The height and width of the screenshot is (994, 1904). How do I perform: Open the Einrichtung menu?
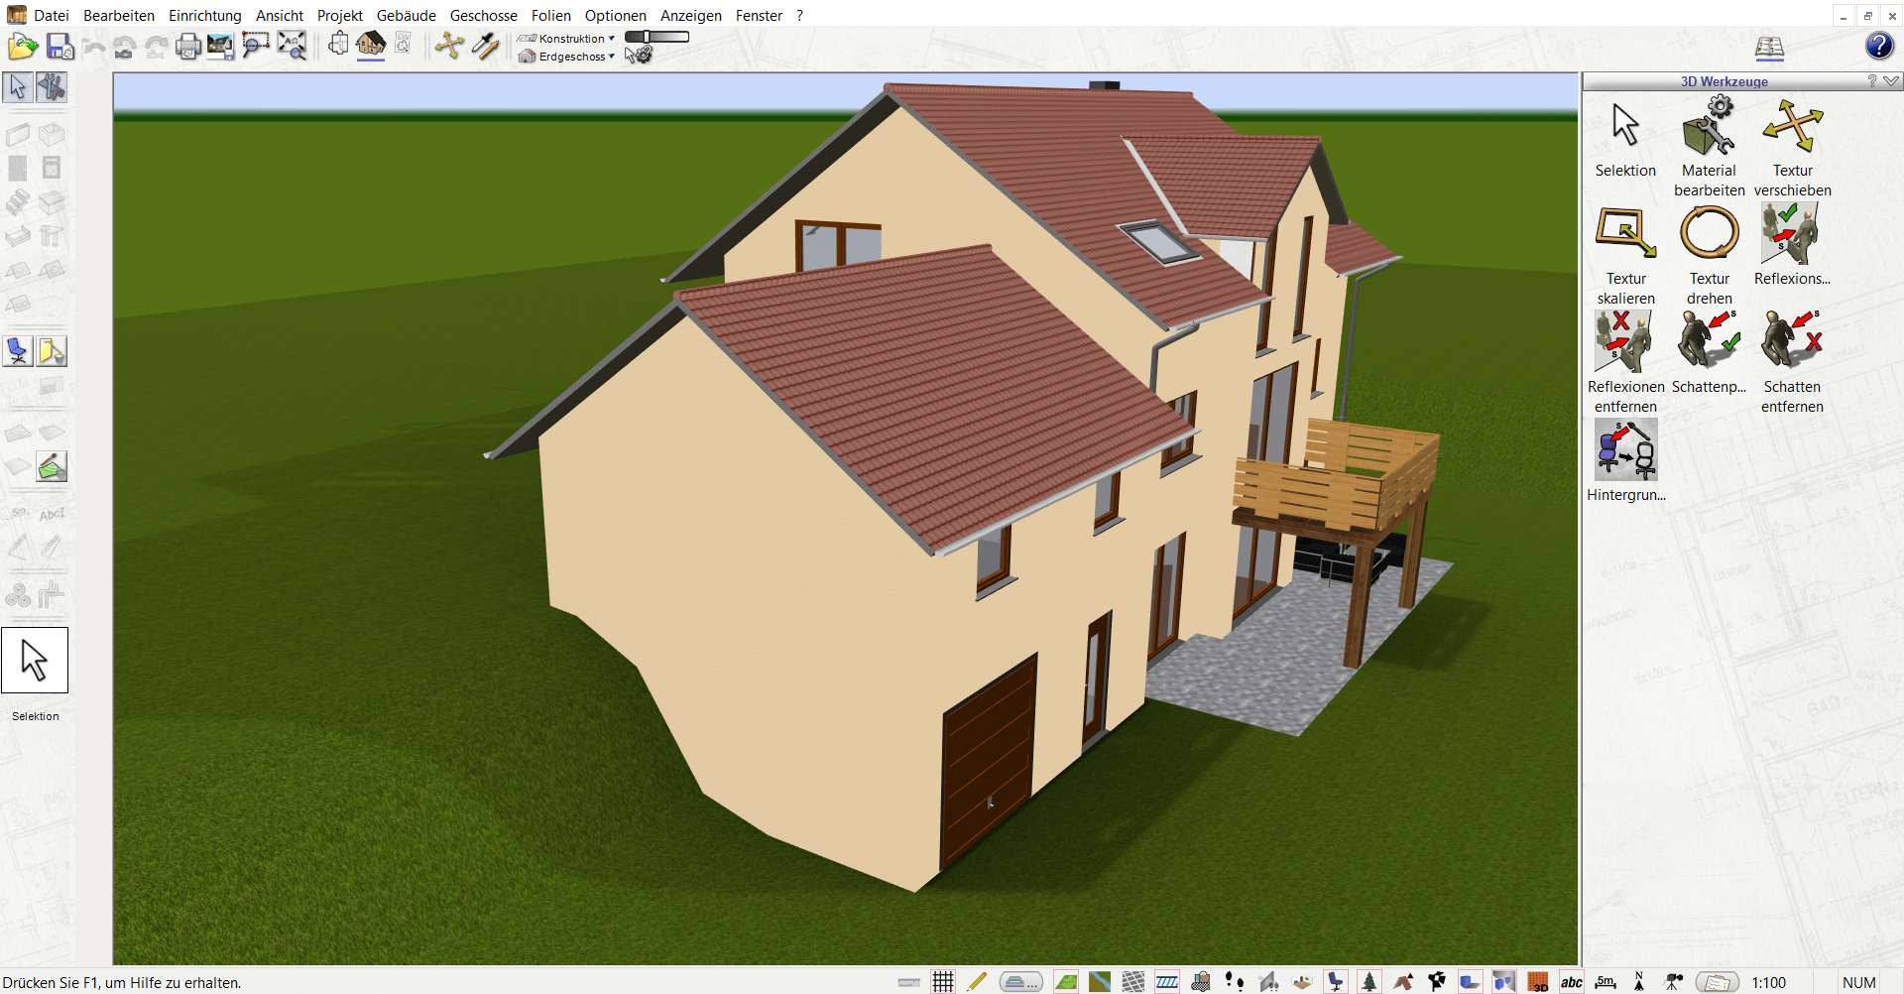pyautogui.click(x=205, y=16)
